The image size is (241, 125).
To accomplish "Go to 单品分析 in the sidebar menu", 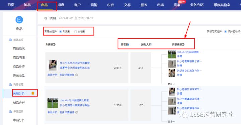I will point(19,120).
